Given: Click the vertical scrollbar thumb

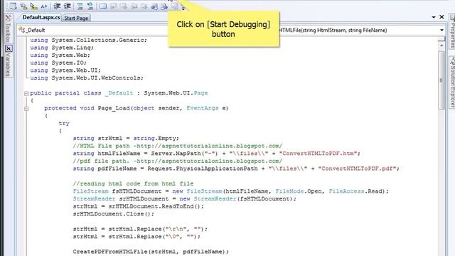Looking at the screenshot, I should click(441, 80).
